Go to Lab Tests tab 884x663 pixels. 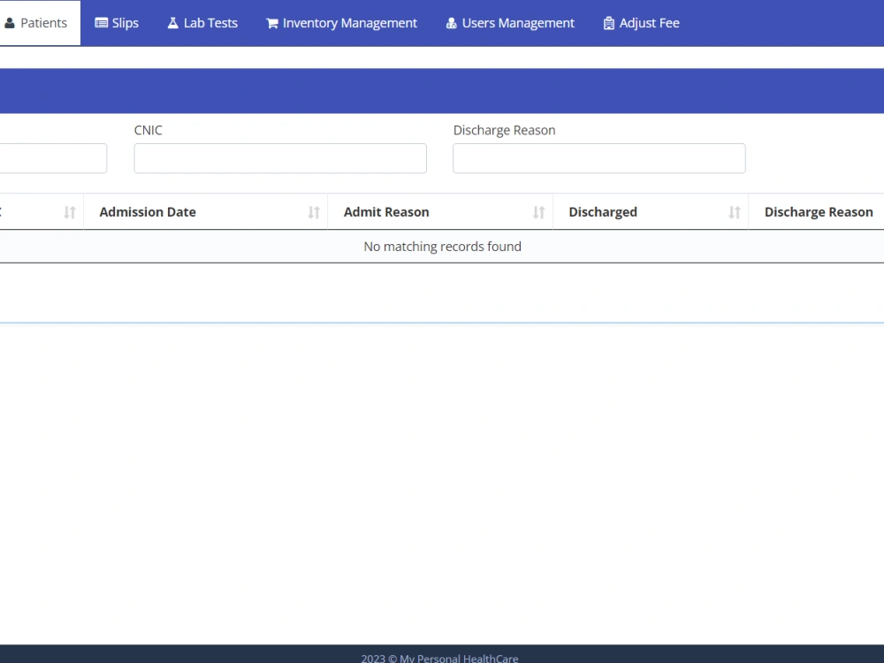tap(202, 23)
